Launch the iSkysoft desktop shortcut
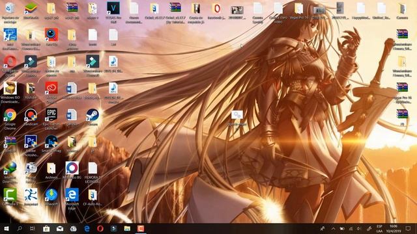Image resolution: width=417 pixels, height=234 pixels. point(51,195)
